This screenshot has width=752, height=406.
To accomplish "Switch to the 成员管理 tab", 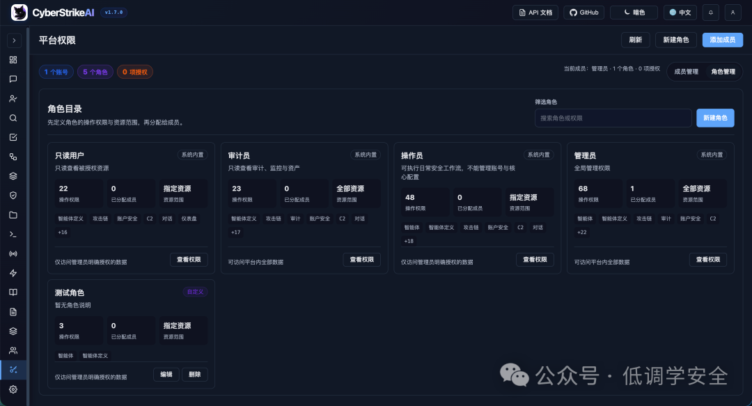I will 687,72.
